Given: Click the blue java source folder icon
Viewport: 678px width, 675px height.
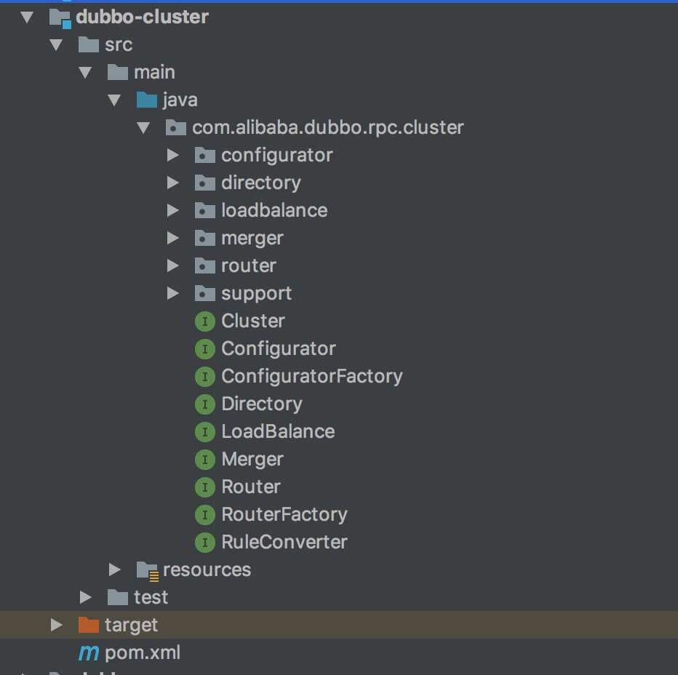Looking at the screenshot, I should coord(147,100).
